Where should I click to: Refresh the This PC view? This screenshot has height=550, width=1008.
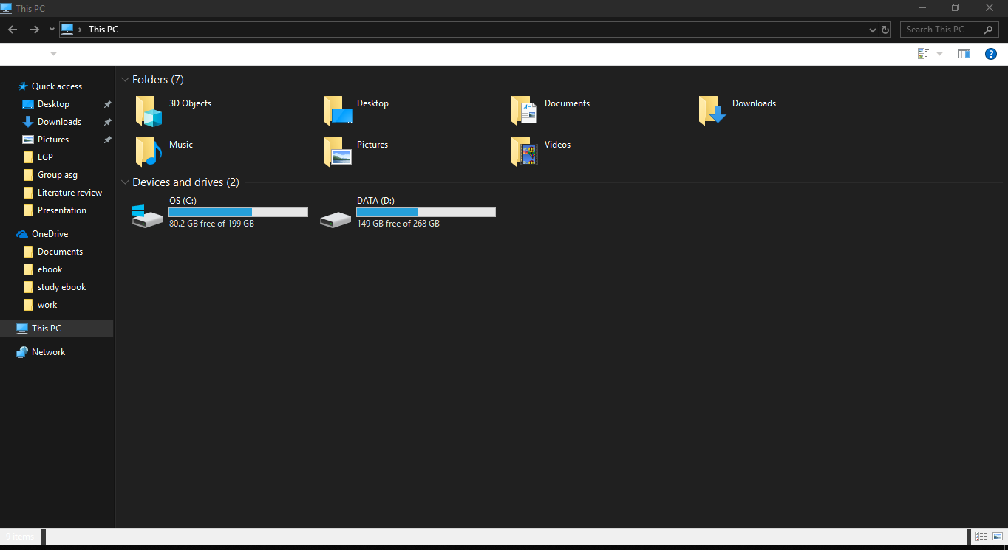(885, 30)
